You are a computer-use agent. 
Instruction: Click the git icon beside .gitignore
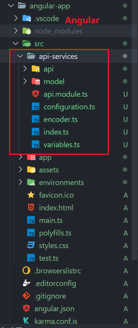coord(26,296)
